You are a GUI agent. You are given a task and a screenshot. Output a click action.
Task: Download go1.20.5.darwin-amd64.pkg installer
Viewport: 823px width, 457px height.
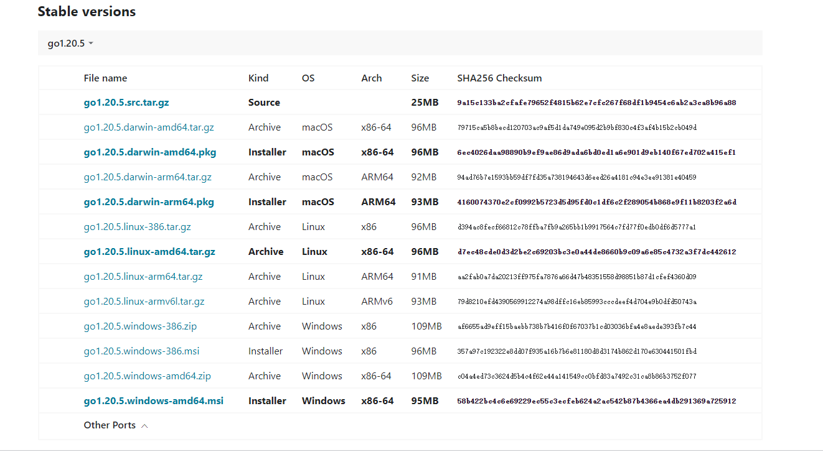150,152
